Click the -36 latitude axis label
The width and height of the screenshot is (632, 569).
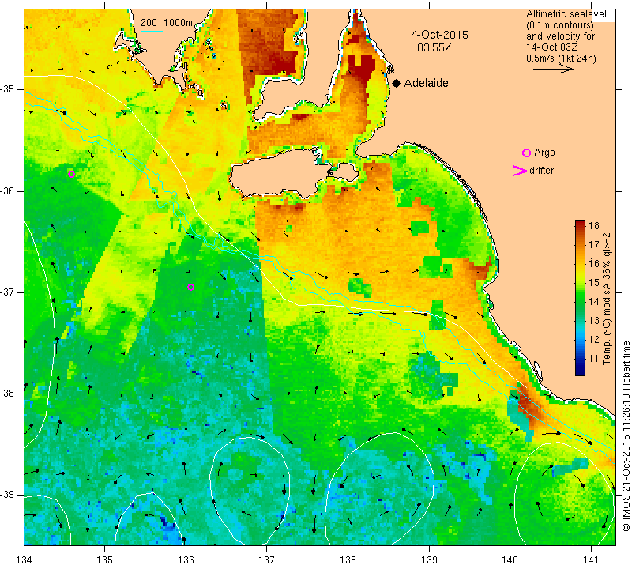click(x=8, y=190)
